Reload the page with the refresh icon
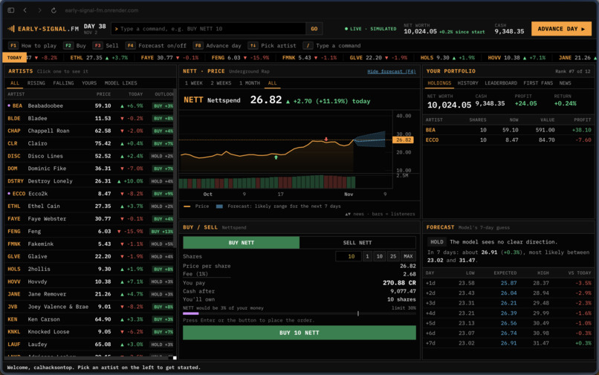 (x=54, y=10)
